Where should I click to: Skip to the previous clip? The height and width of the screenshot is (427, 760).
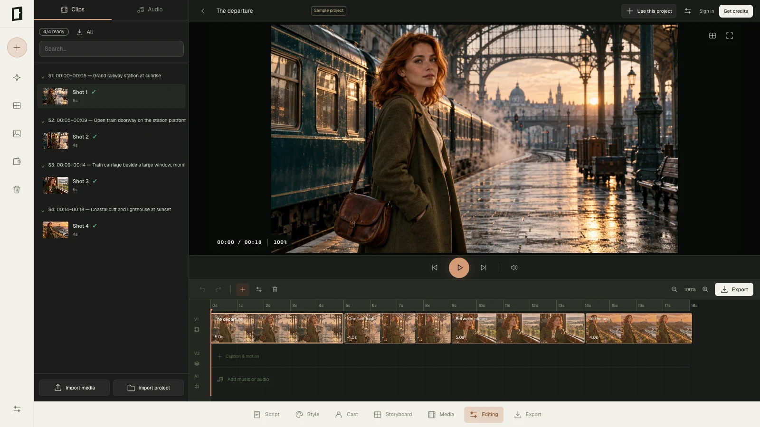click(x=435, y=268)
